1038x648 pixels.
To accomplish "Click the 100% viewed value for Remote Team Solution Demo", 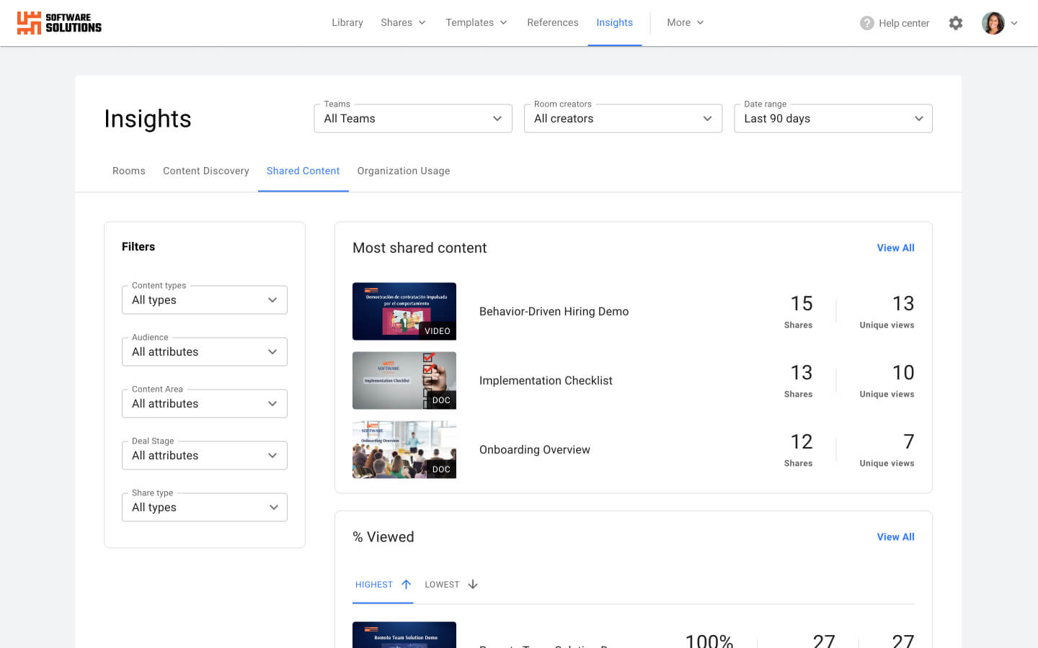I will click(x=709, y=639).
